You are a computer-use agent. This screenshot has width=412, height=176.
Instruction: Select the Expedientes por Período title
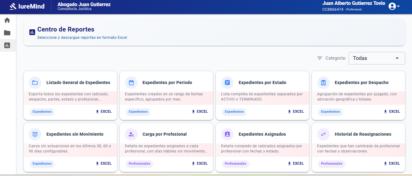click(167, 82)
